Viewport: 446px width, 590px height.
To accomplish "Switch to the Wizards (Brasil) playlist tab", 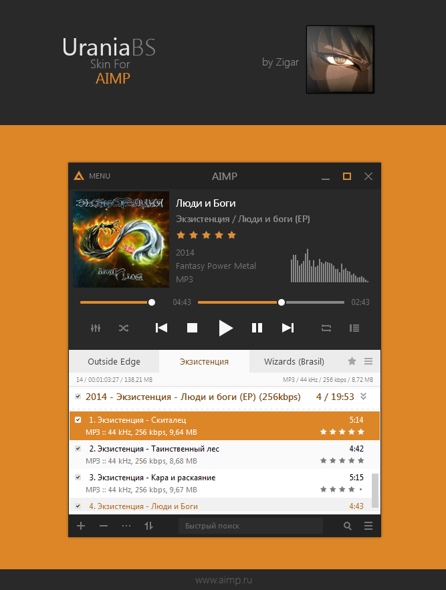I will (294, 361).
